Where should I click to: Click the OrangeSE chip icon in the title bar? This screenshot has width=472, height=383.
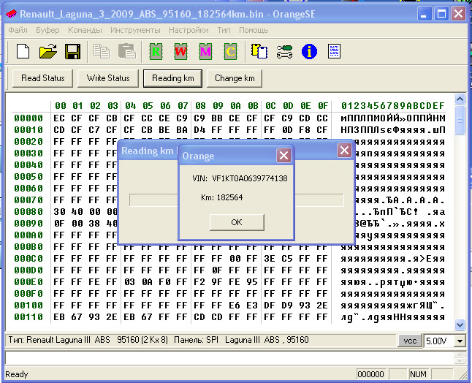[11, 14]
